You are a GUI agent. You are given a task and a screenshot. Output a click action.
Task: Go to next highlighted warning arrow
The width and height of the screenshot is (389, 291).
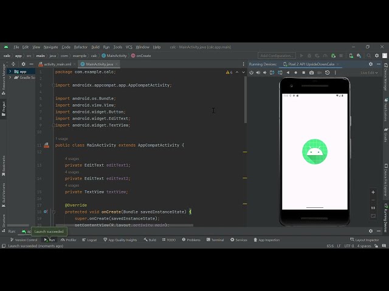click(243, 72)
